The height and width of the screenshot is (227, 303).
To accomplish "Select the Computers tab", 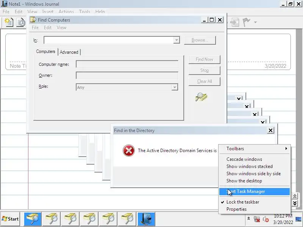I will point(45,51).
